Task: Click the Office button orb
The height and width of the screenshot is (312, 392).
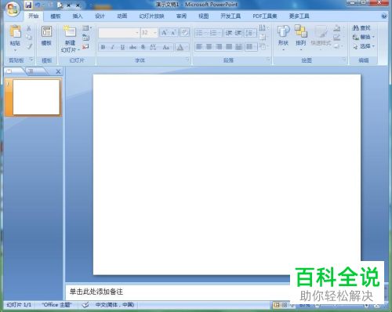Action: pos(13,9)
